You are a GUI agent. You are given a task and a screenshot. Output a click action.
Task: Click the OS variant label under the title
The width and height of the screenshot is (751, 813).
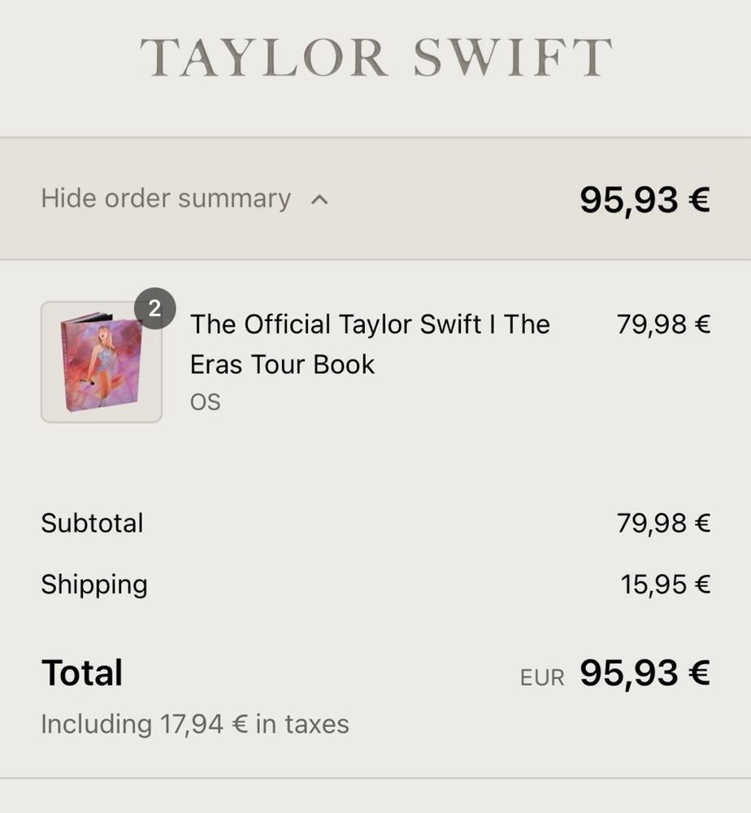(x=205, y=402)
